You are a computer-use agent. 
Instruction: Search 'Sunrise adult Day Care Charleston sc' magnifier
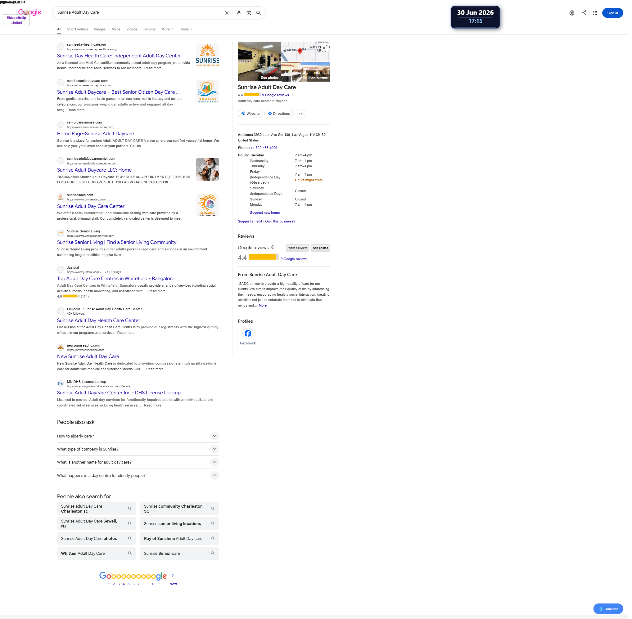(129, 508)
